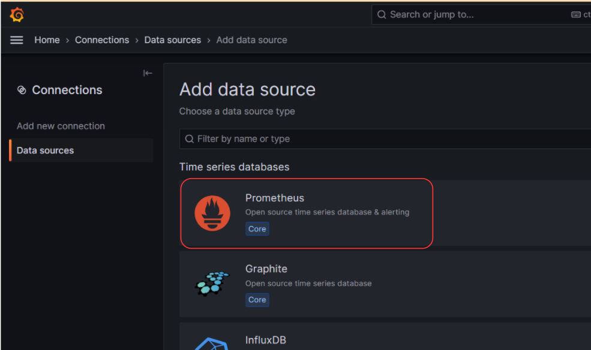The image size is (591, 350).
Task: Click the Connections sidebar heading
Action: (x=67, y=90)
